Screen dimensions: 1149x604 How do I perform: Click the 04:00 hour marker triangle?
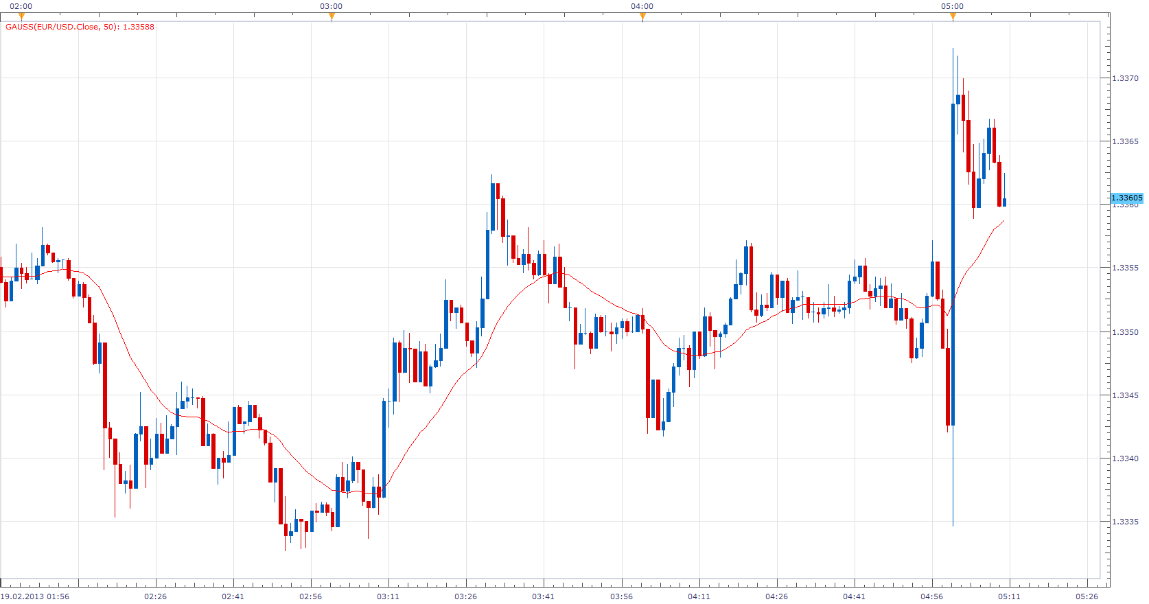[x=642, y=16]
